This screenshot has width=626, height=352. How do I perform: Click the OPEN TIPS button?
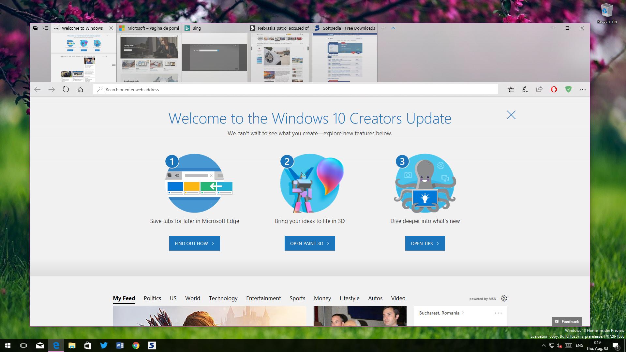tap(425, 243)
